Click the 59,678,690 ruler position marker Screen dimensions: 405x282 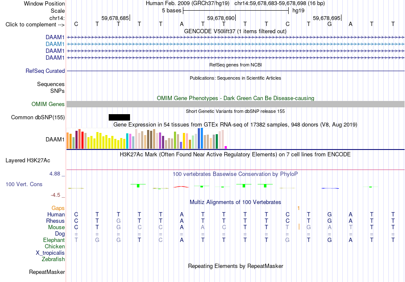coord(221,18)
